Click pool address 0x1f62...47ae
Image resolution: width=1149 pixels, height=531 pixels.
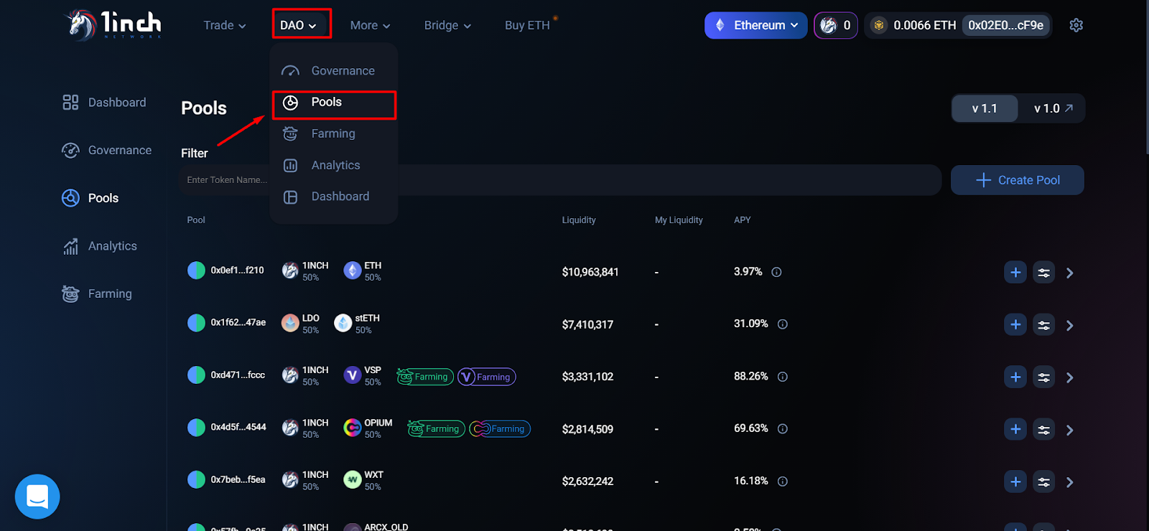coord(238,323)
